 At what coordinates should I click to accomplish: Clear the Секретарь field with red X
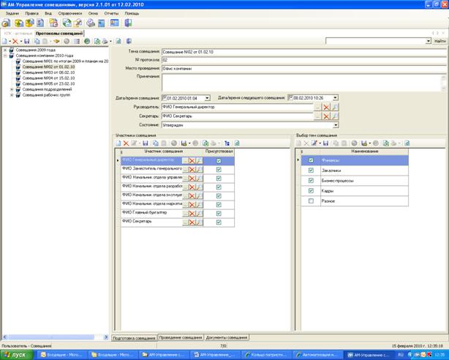(327, 116)
